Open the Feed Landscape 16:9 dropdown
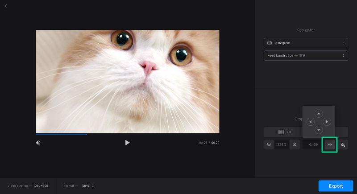 click(306, 55)
